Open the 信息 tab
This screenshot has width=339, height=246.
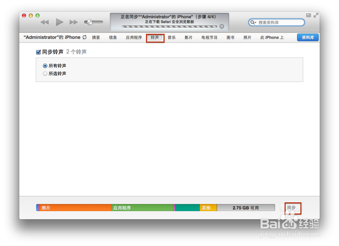coord(113,37)
